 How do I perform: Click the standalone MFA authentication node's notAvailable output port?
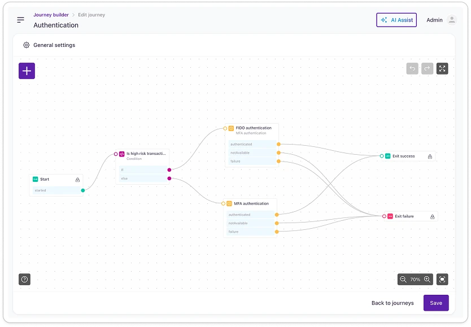click(277, 223)
